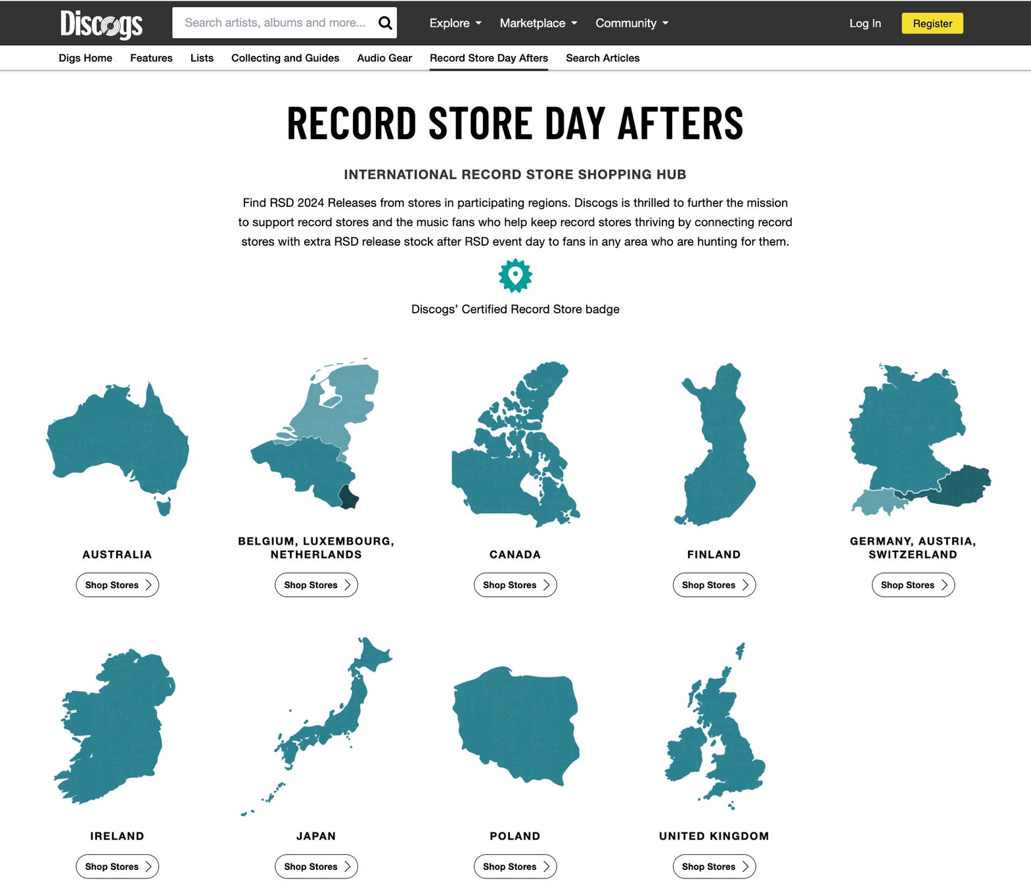Open the Marketplace dropdown menu

pyautogui.click(x=539, y=23)
